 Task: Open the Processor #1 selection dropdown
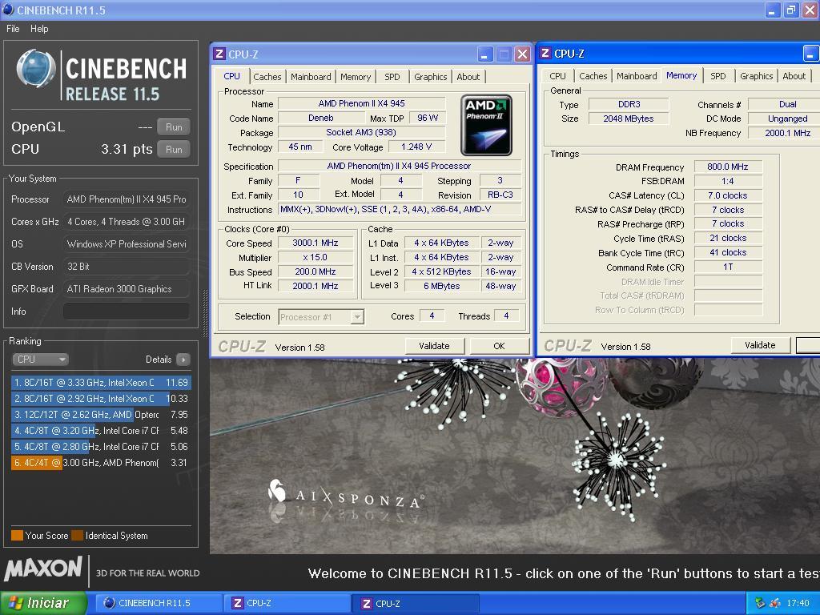click(321, 317)
